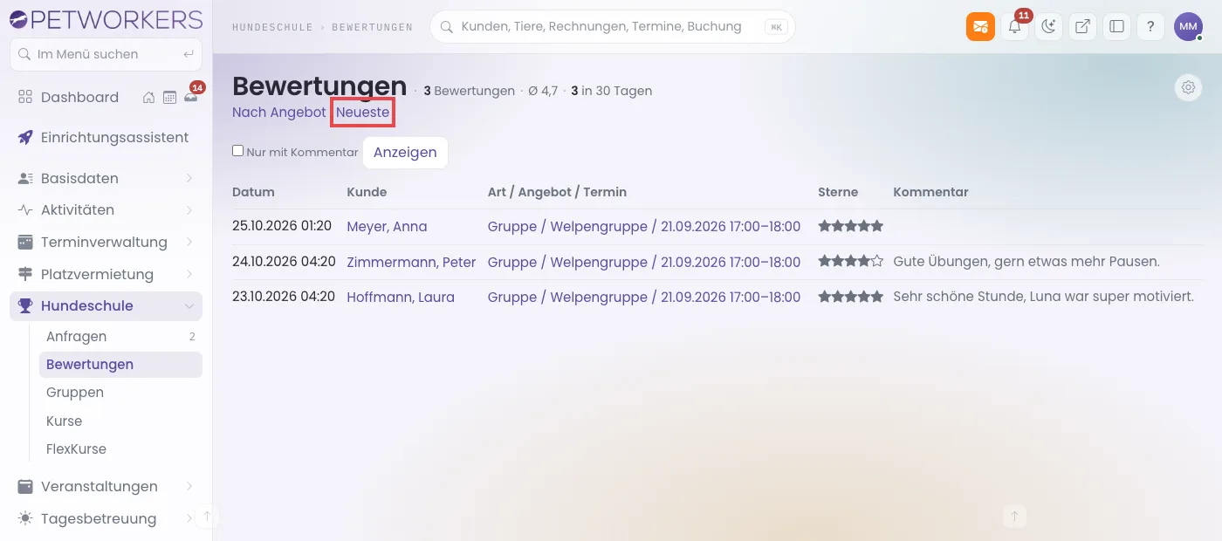Open Anfragen under Hundeschule
This screenshot has height=541, width=1222.
(120, 336)
